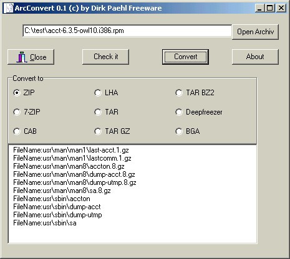
Task: Choose LHA as output format
Action: coord(106,93)
